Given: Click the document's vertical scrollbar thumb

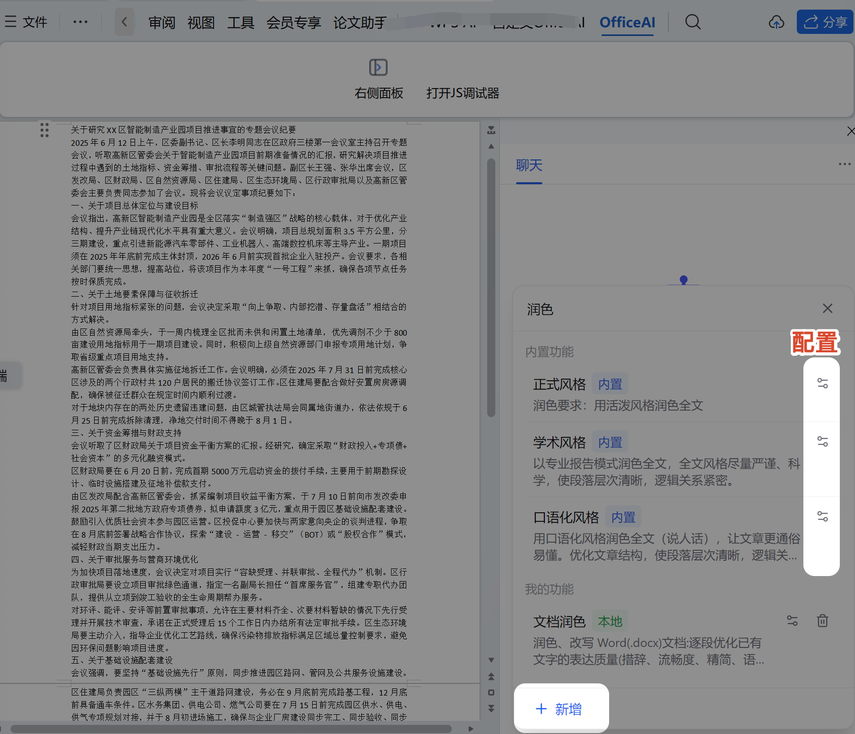Looking at the screenshot, I should pos(491,288).
